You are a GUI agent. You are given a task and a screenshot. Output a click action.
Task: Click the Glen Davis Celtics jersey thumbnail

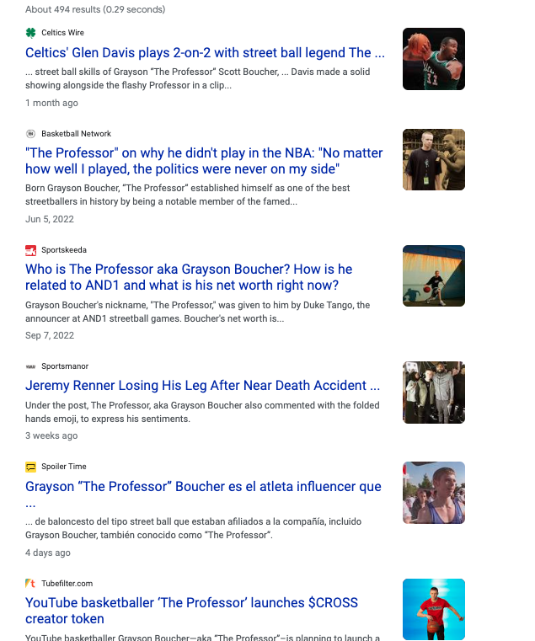pos(434,59)
